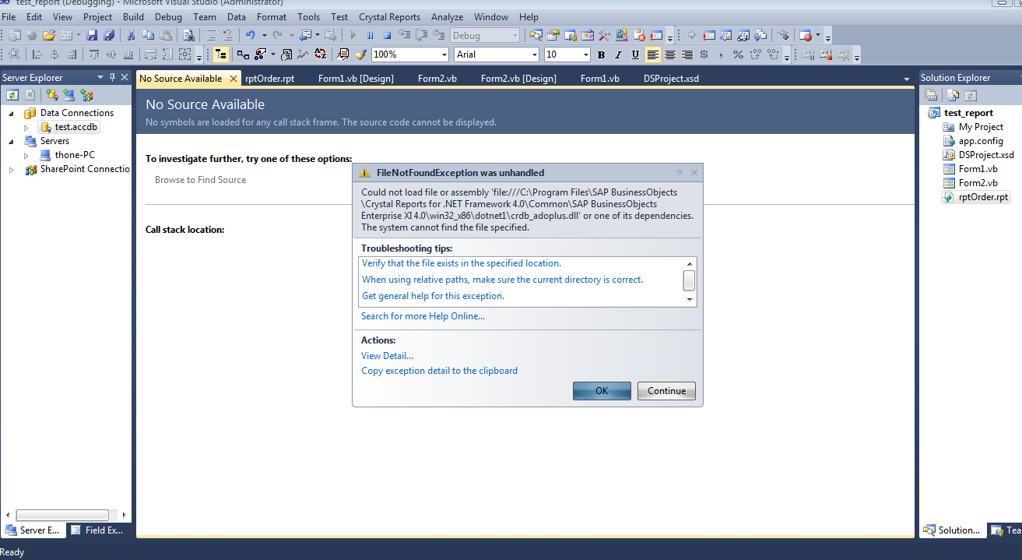Click Get general help for this exception
Image resolution: width=1022 pixels, height=560 pixels.
[x=433, y=296]
